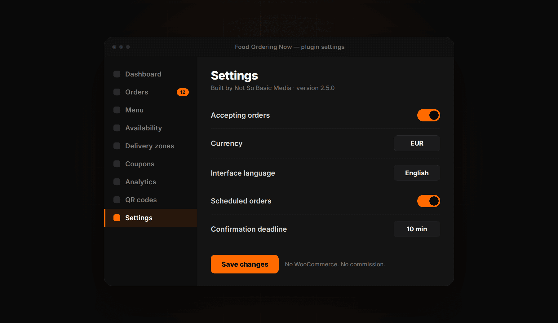
Task: Select Menu in the sidebar
Action: [151, 110]
